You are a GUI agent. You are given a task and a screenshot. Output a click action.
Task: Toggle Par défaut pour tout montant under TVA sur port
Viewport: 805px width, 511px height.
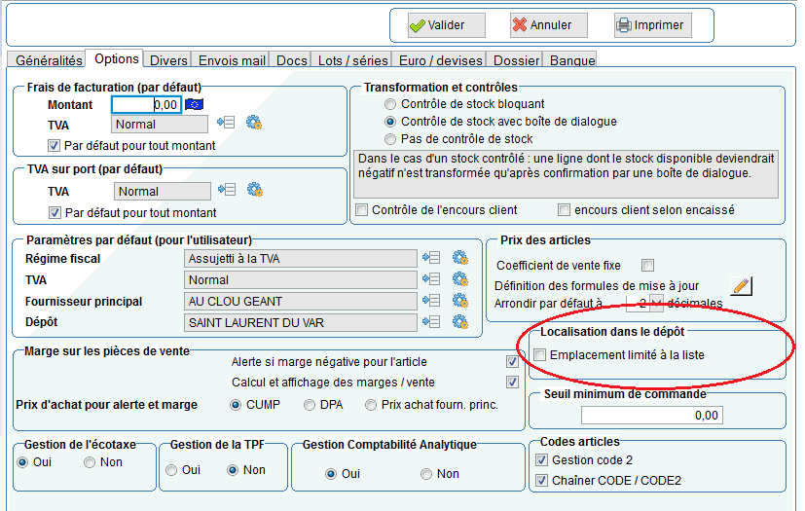point(55,212)
